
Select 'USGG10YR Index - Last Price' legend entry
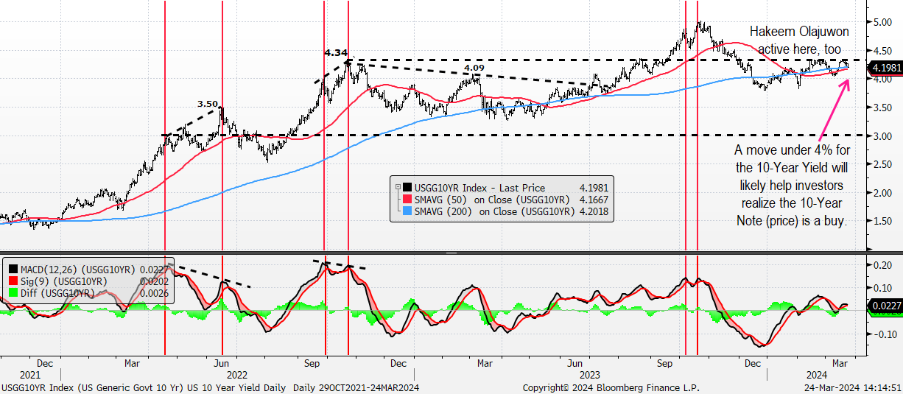click(480, 188)
